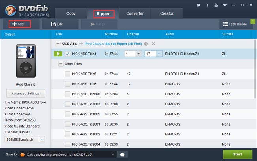Image resolution: width=257 pixels, height=161 pixels.
Task: Open the title bar dropdown menu arrow
Action: (225, 5)
